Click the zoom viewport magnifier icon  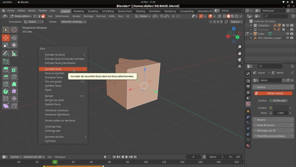click(239, 47)
